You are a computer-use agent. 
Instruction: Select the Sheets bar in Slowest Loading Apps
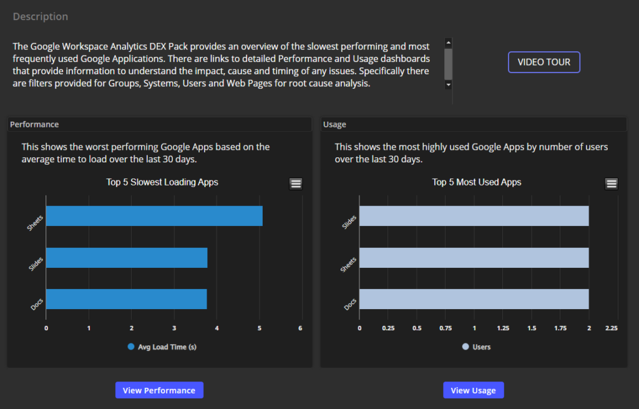(x=155, y=215)
